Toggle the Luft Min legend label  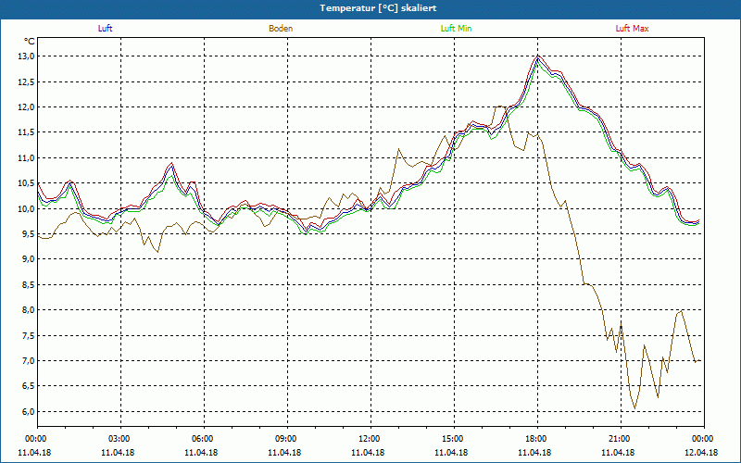click(456, 29)
